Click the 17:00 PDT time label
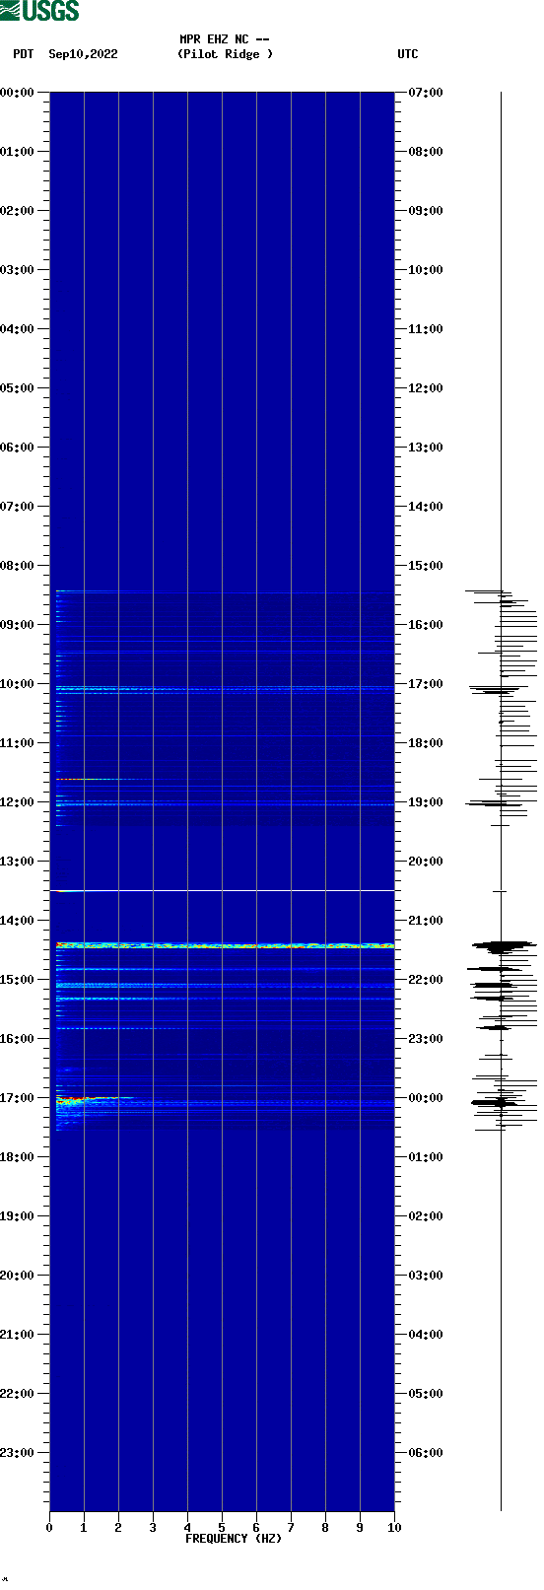 tap(17, 1098)
